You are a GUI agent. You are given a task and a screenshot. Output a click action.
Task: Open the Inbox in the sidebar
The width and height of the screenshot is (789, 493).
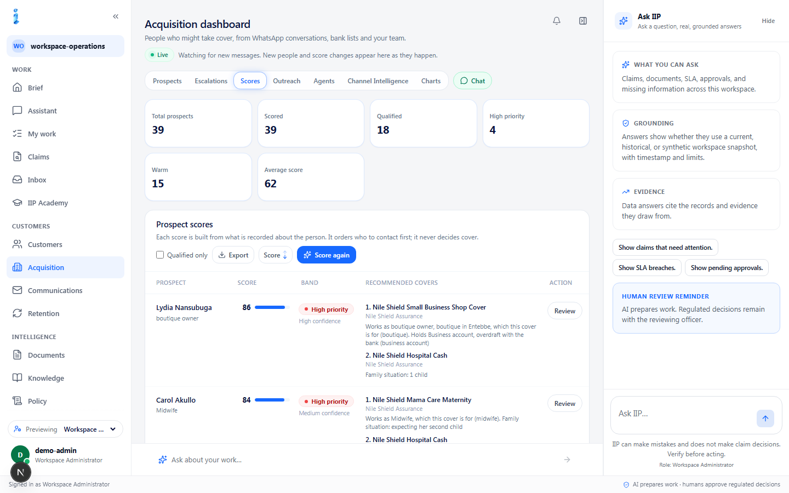tap(65, 180)
